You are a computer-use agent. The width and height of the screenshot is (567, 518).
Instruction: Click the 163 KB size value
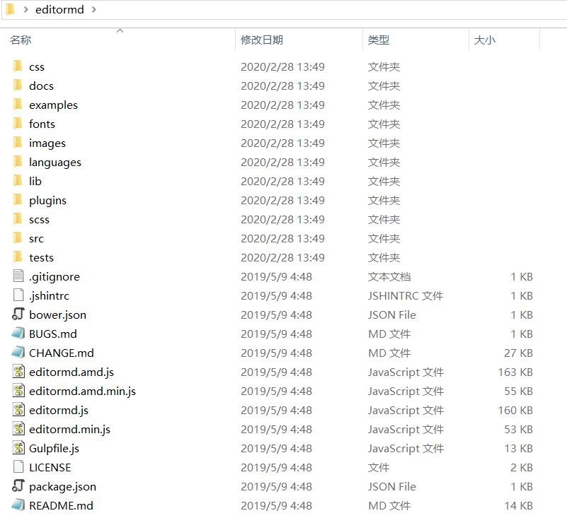(515, 372)
